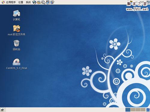150x112 pixels.
Task: Click the GNOME foot logo in top panel
Action: 3,2
